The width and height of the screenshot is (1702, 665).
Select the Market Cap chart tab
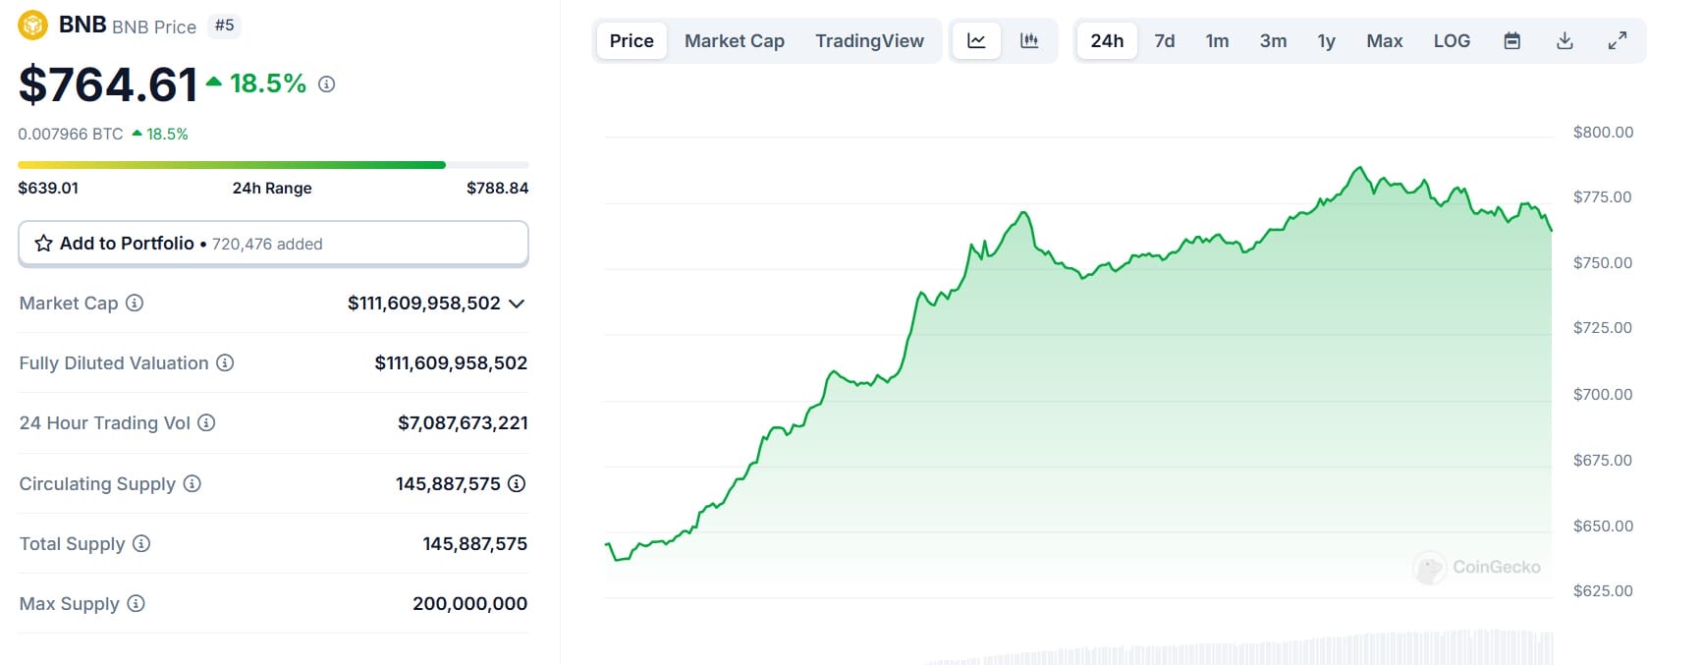coord(735,41)
